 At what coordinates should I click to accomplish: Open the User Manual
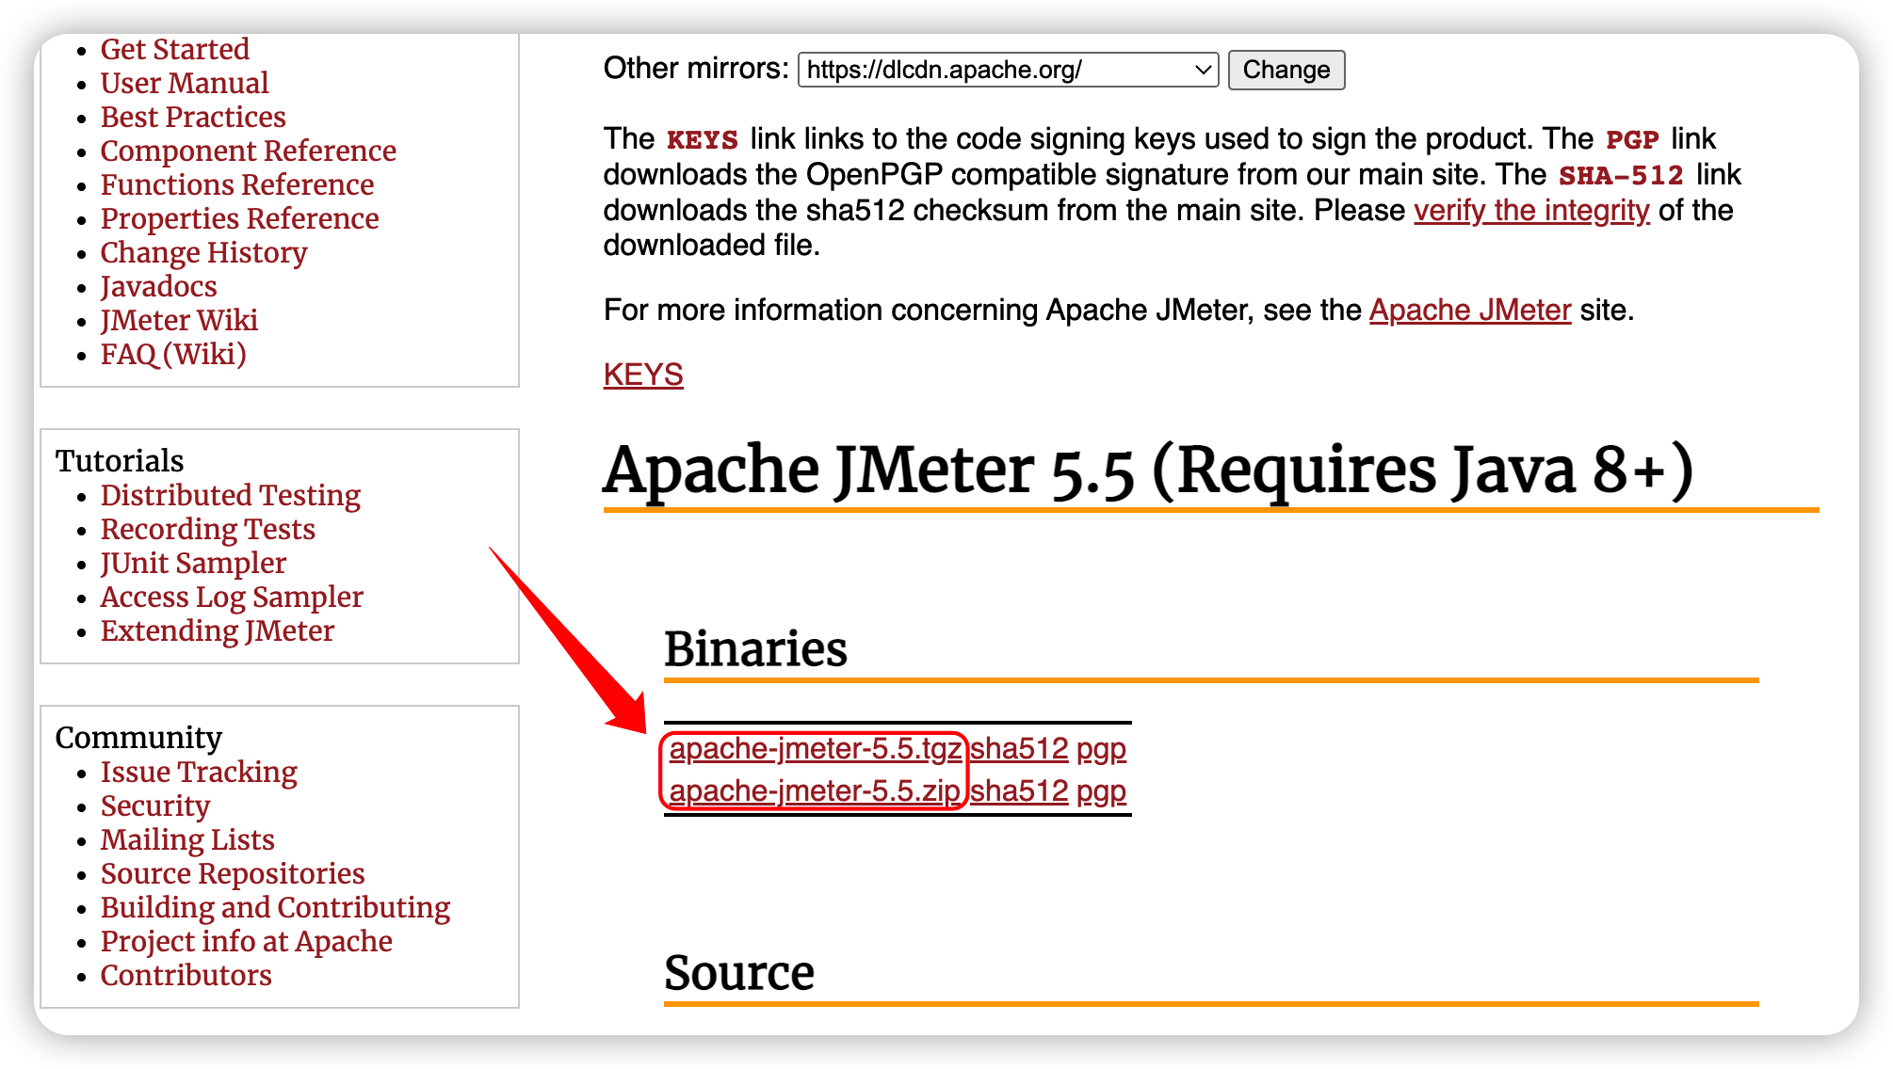click(184, 83)
